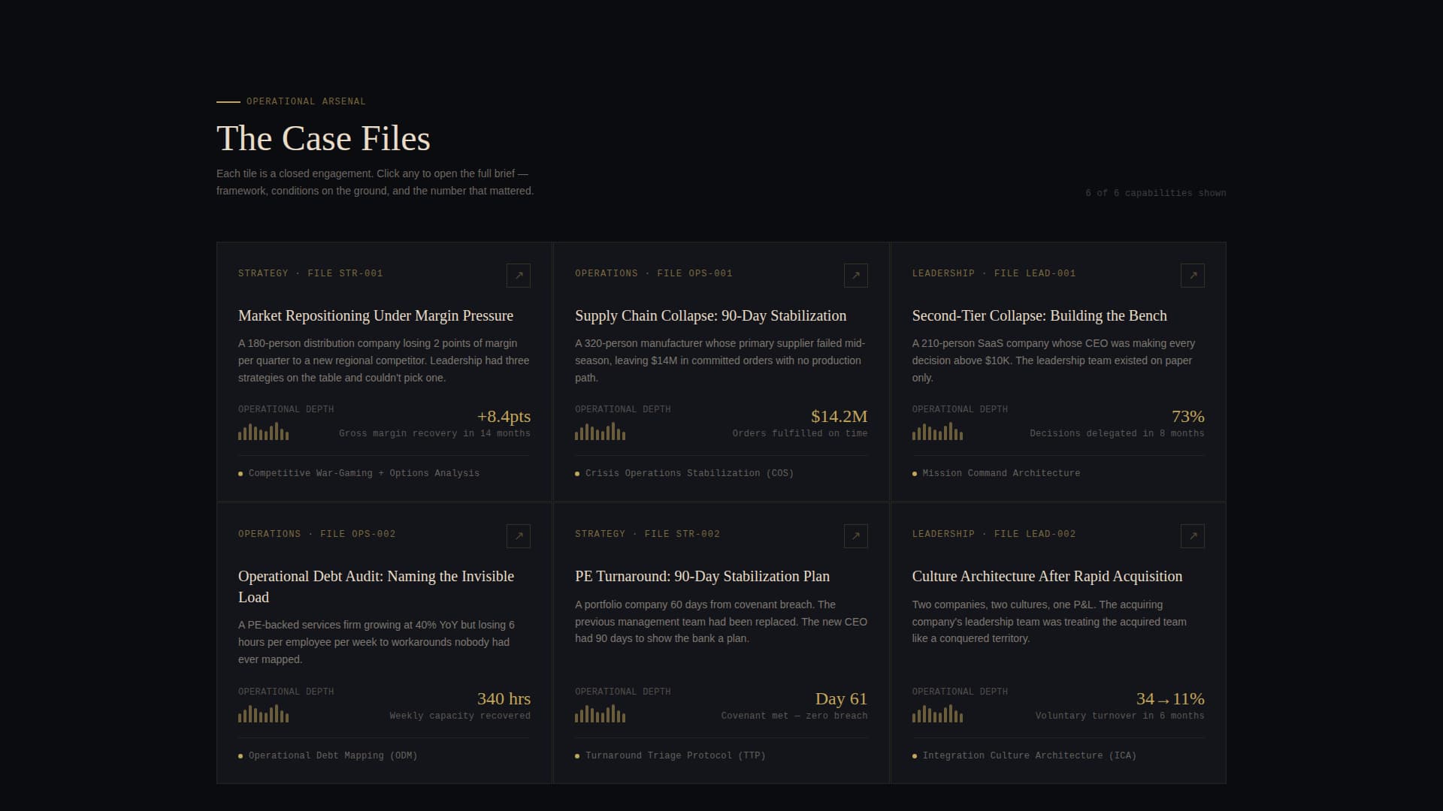Open the STR-002 file arrow icon
This screenshot has height=811, width=1443.
point(855,536)
